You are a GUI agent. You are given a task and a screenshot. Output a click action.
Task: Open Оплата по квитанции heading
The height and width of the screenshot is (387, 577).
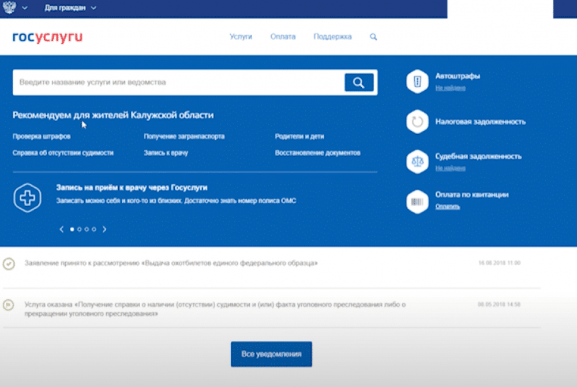472,195
